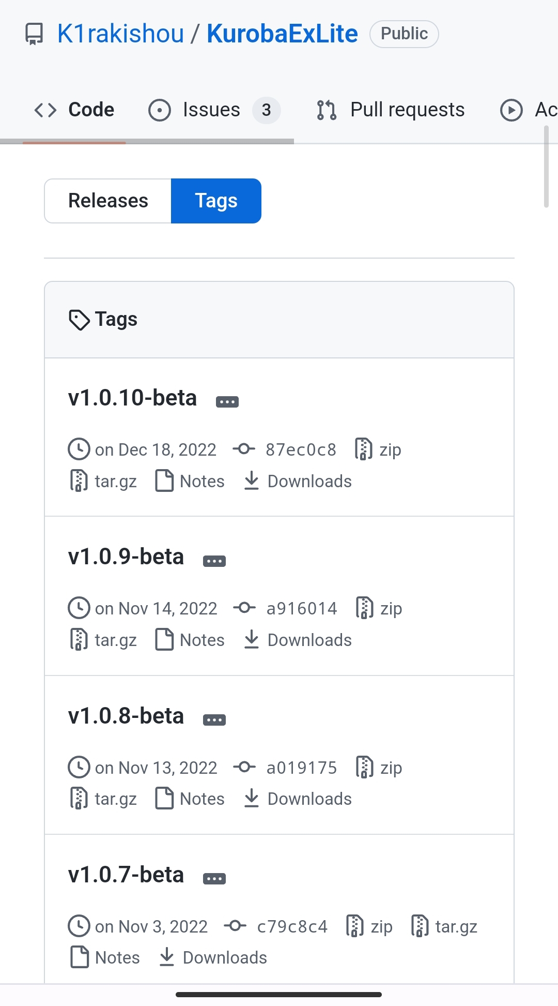The height and width of the screenshot is (1006, 558).
Task: Open the K1rakishou owner profile link
Action: pos(121,34)
